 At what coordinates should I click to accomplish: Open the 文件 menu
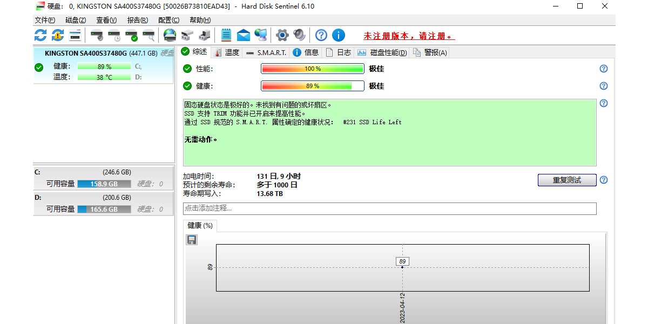(45, 20)
